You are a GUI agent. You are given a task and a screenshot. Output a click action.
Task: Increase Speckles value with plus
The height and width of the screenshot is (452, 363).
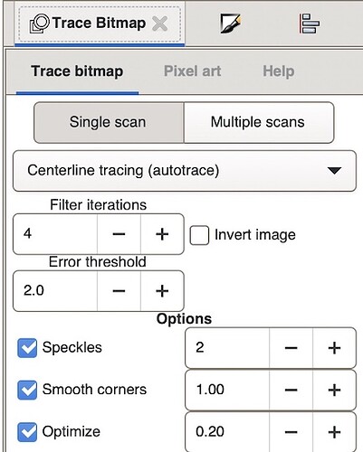pos(334,348)
